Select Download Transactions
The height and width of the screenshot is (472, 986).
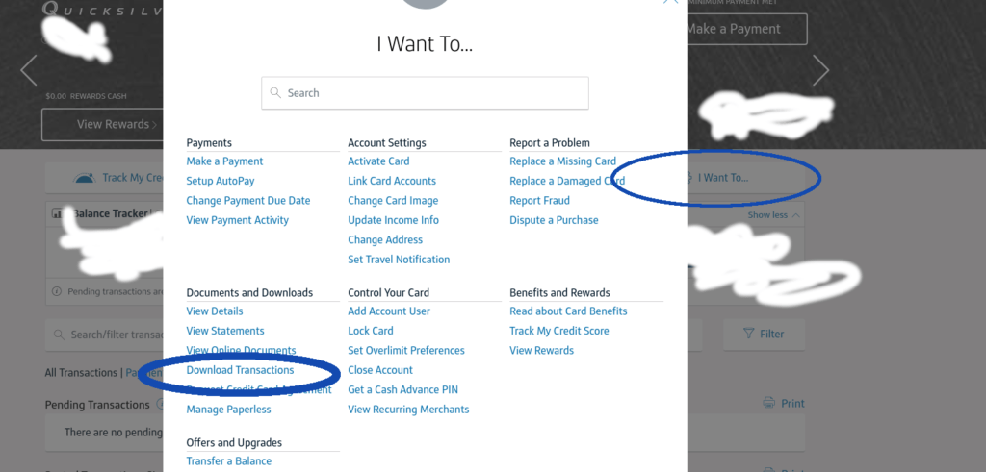point(240,370)
